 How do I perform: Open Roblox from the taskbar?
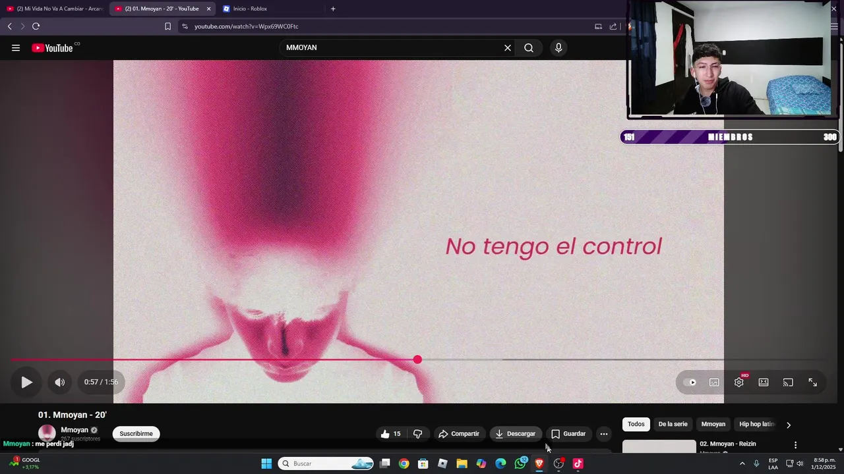coord(442,463)
